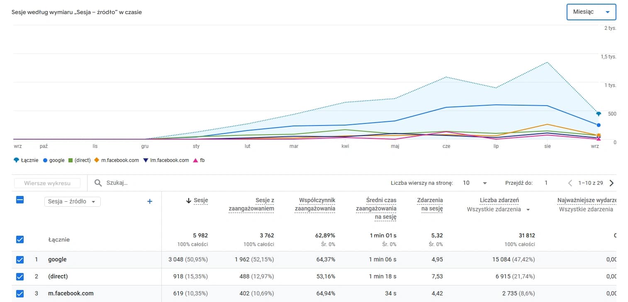Click the search magnifier icon

98,183
